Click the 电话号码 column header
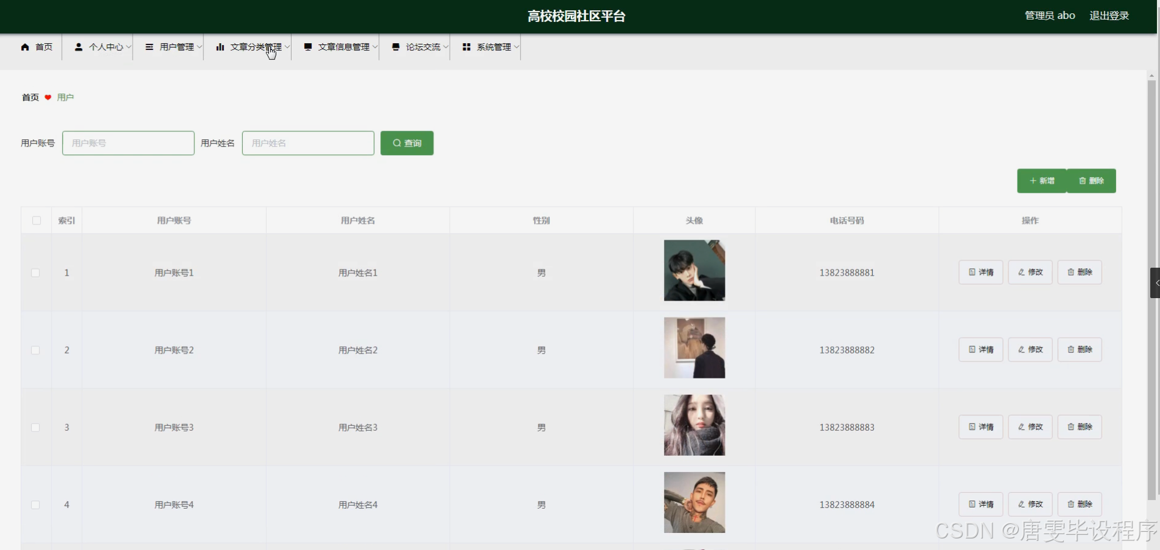This screenshot has width=1160, height=550. [x=847, y=220]
